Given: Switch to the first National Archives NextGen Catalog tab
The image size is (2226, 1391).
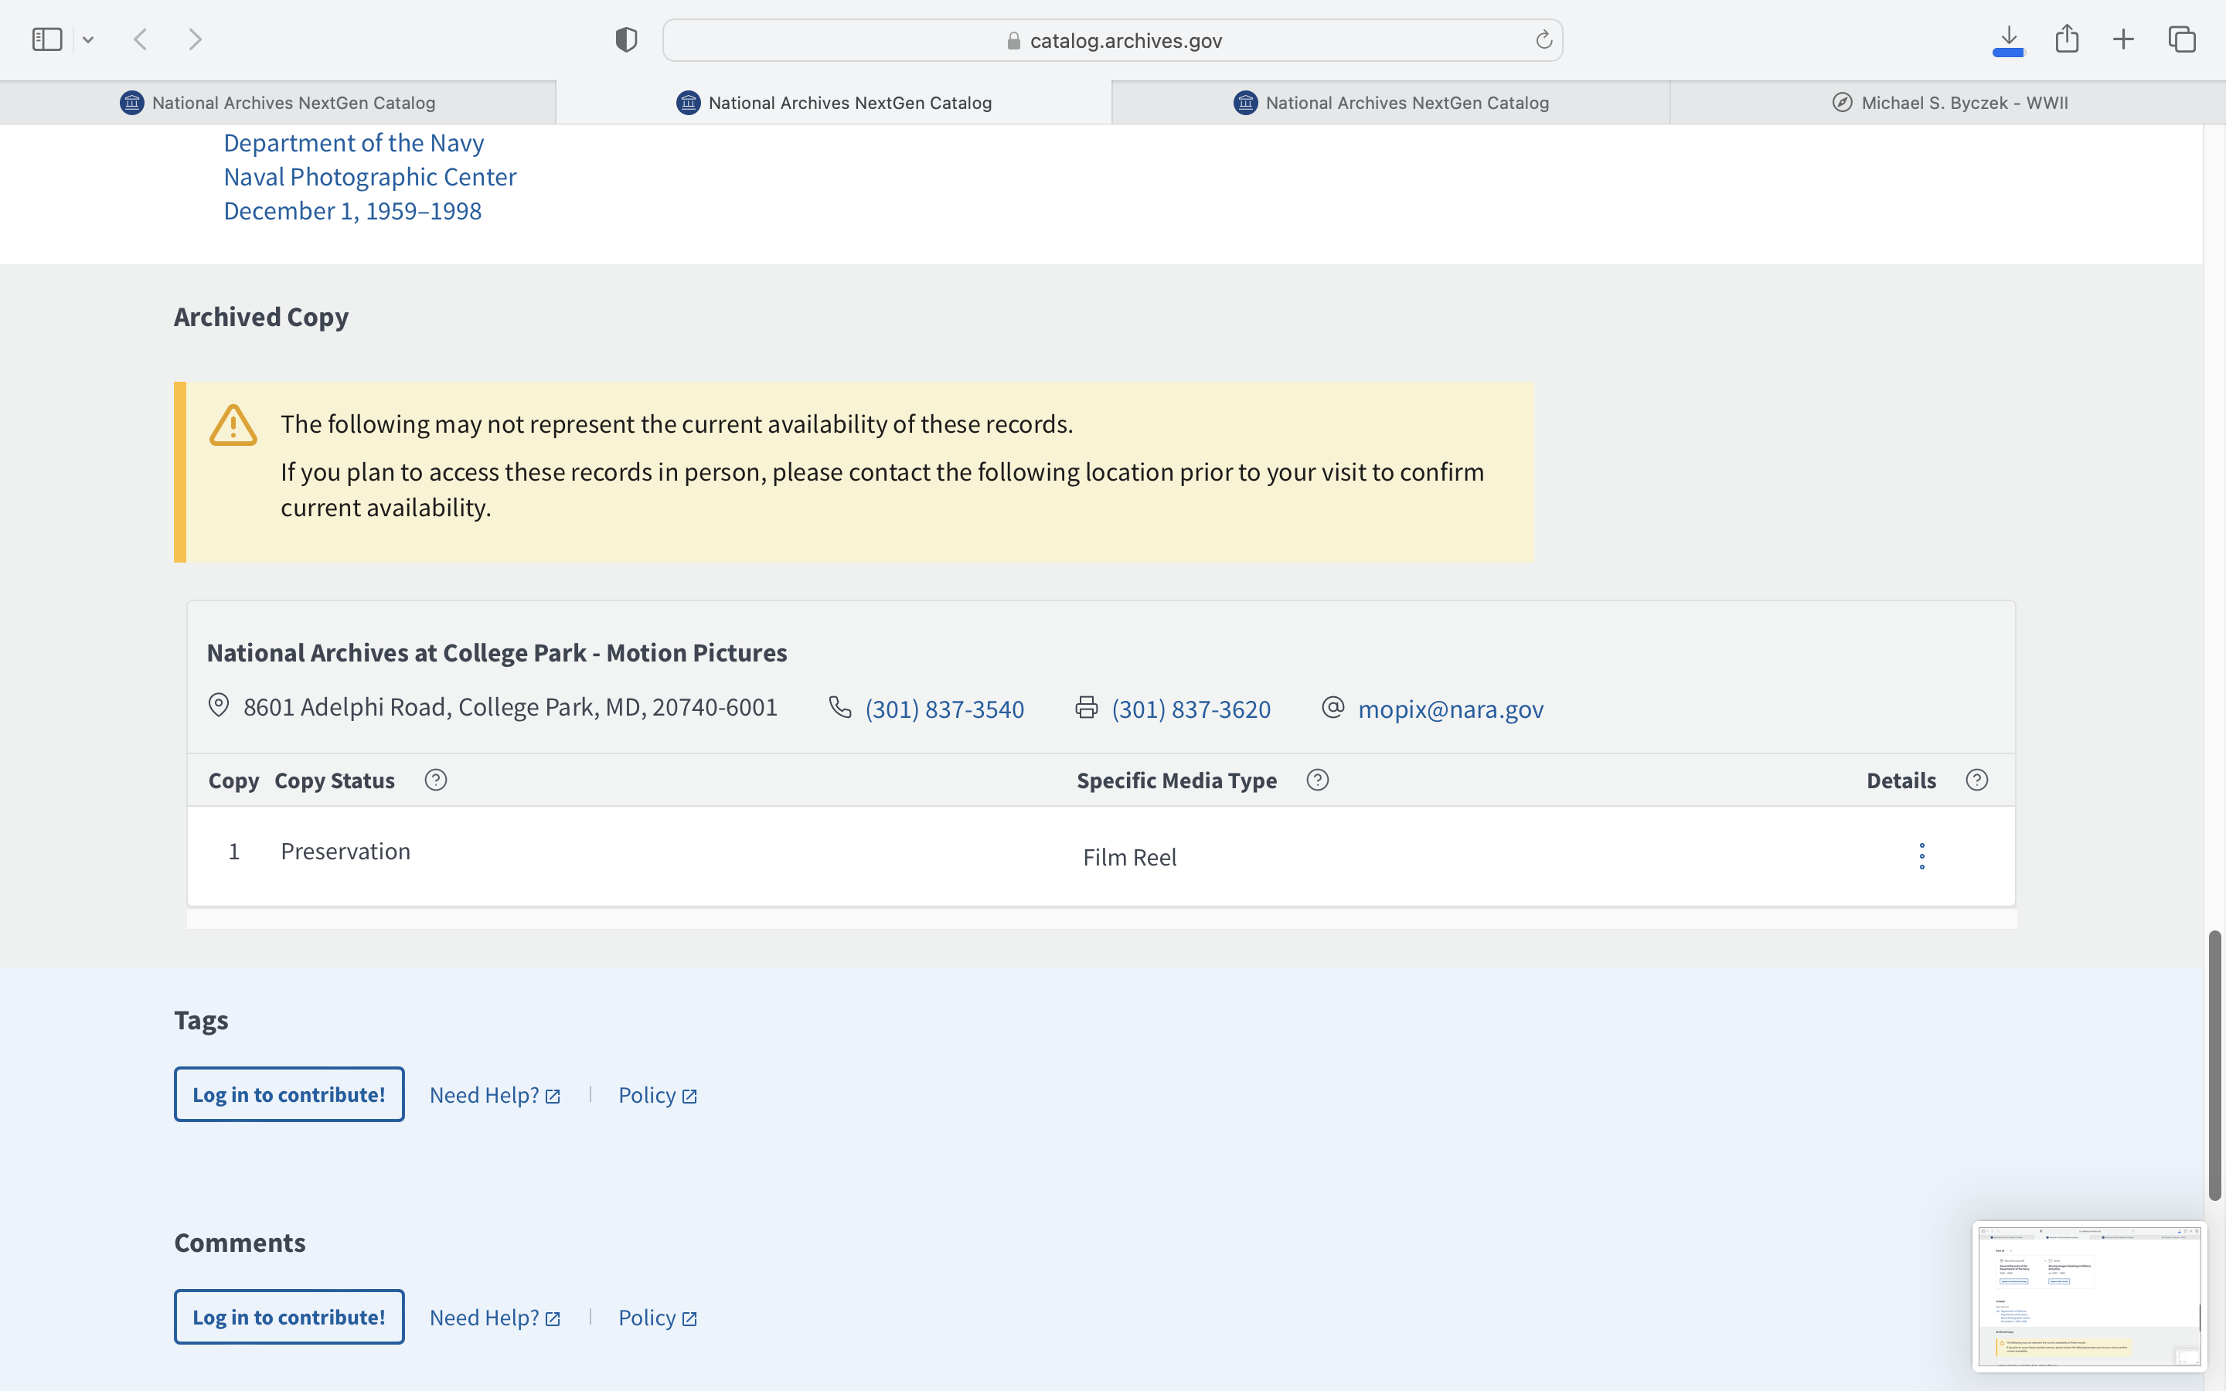Looking at the screenshot, I should tap(277, 103).
